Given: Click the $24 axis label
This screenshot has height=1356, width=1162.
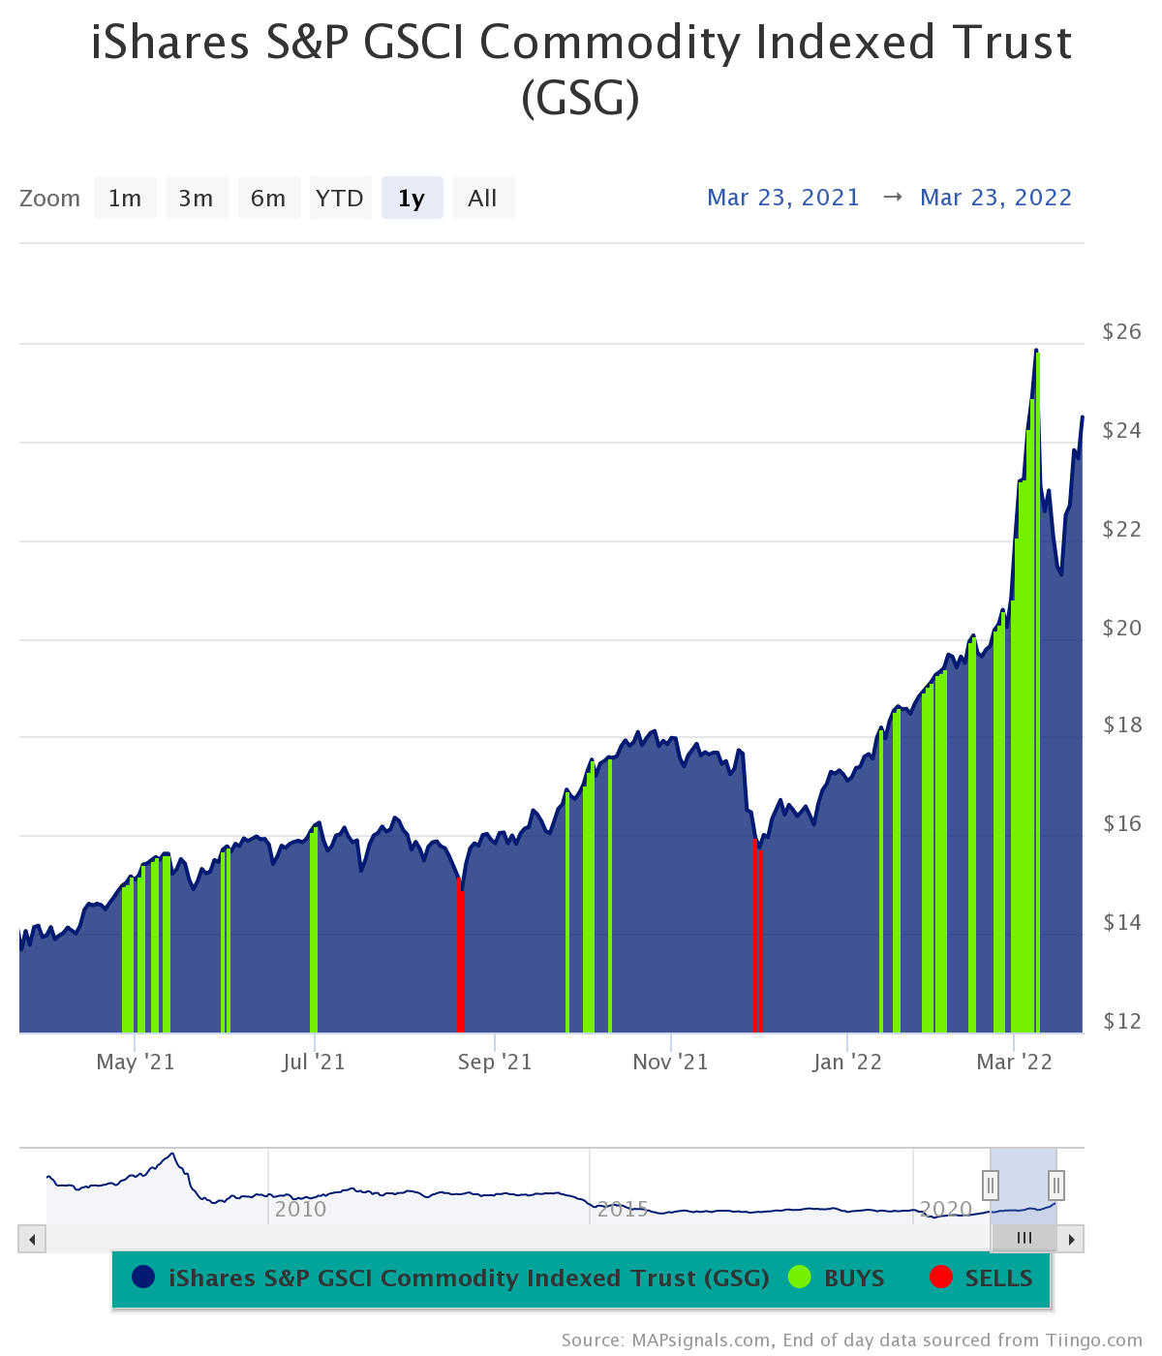Looking at the screenshot, I should click(x=1122, y=430).
